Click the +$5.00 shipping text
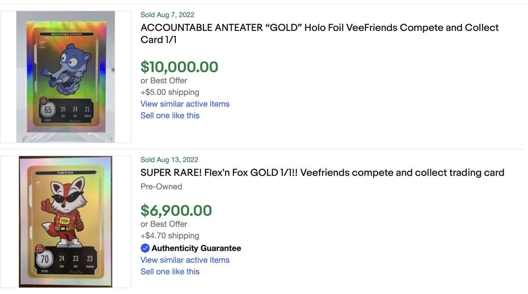528x294 pixels. (170, 92)
